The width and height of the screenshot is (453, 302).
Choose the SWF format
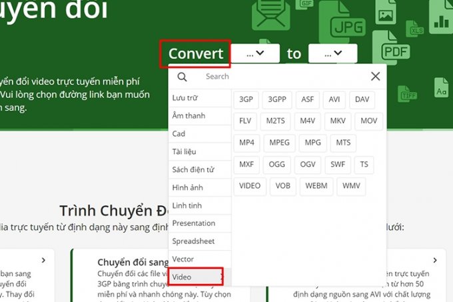point(338,165)
